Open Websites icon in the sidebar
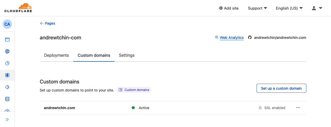 [7, 40]
